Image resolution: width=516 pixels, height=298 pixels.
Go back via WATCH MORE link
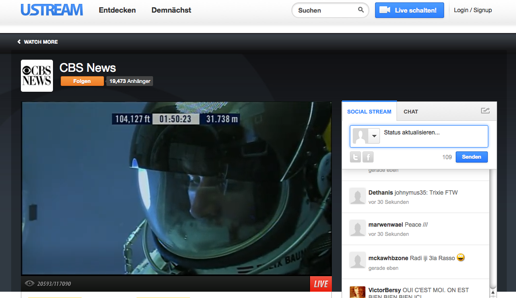(37, 42)
